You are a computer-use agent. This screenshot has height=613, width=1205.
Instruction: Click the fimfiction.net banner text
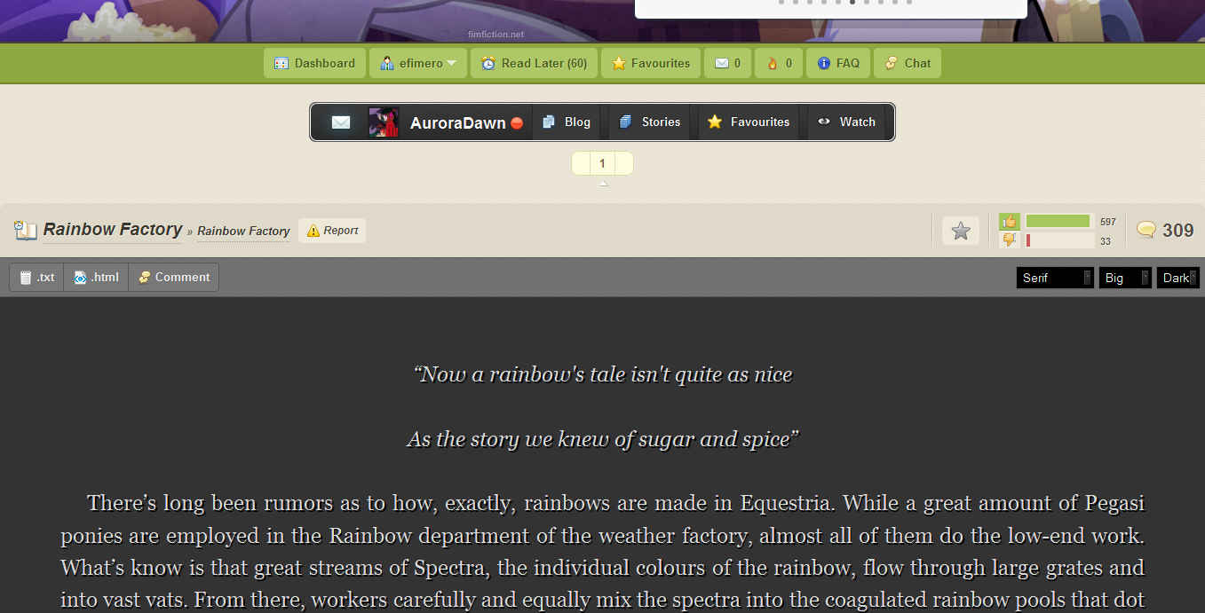[x=495, y=35]
